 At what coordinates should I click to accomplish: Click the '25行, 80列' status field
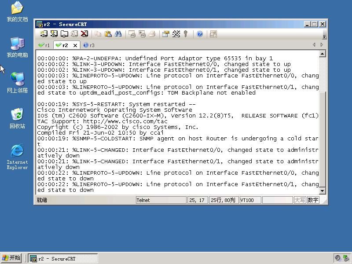point(223,200)
